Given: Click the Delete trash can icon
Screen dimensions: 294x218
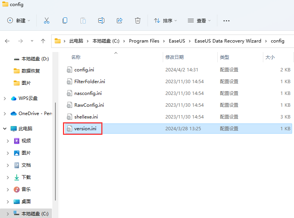Looking at the screenshot, I should 138,21.
